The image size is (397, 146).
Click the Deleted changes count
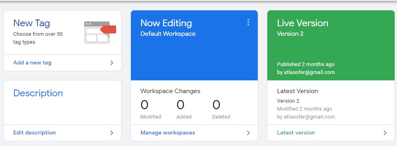pyautogui.click(x=216, y=105)
